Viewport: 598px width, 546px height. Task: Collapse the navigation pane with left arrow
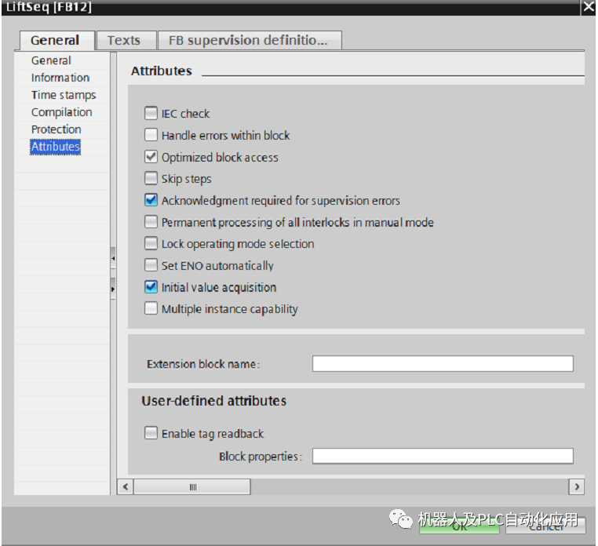coord(113,258)
